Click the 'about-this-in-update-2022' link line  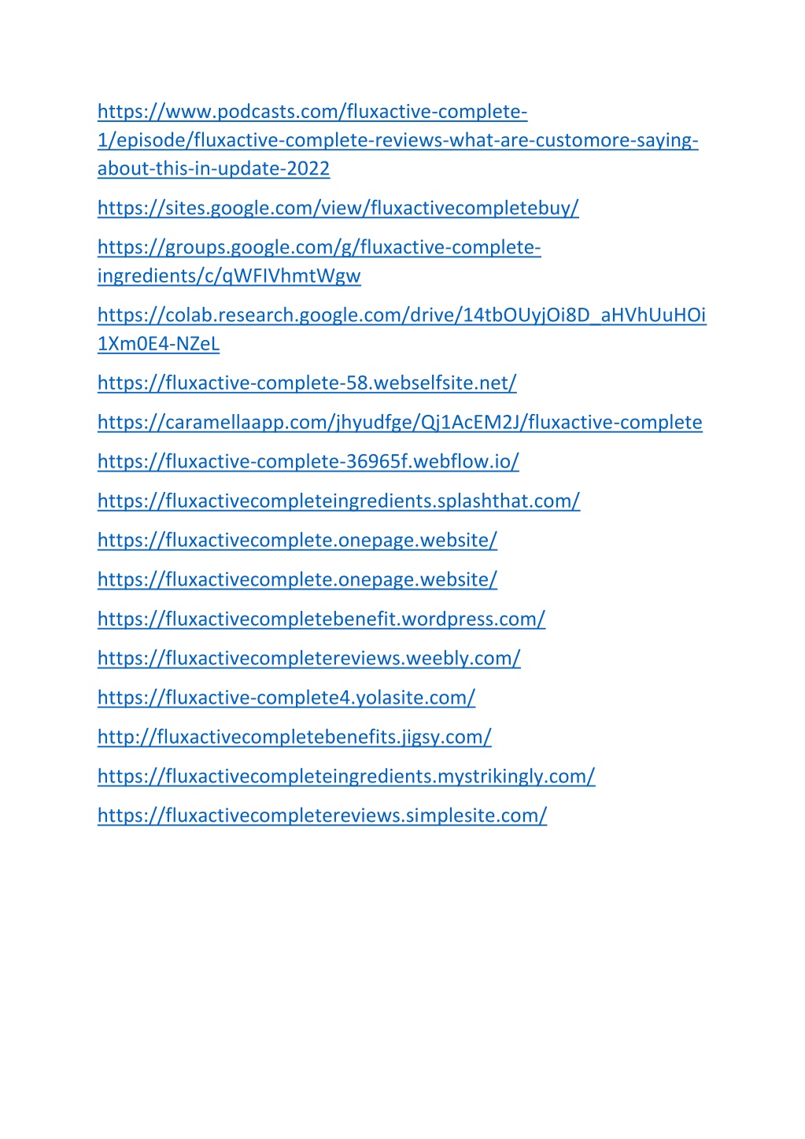[x=214, y=168]
